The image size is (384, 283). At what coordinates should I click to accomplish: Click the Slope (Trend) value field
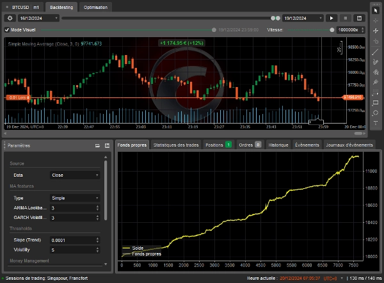pos(72,240)
